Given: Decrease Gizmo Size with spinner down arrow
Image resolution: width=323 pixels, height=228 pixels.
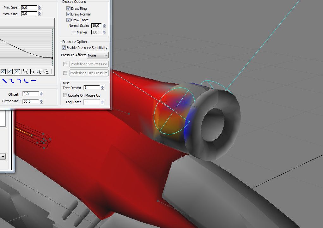Looking at the screenshot, I should [41, 102].
